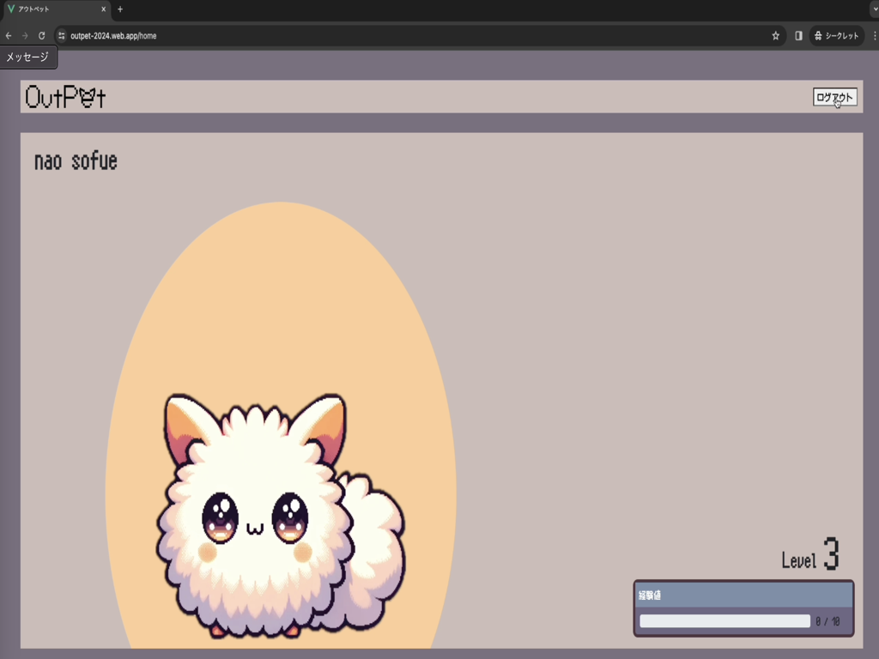Viewport: 879px width, 659px height.
Task: Click the ログアウト button
Action: pos(834,98)
